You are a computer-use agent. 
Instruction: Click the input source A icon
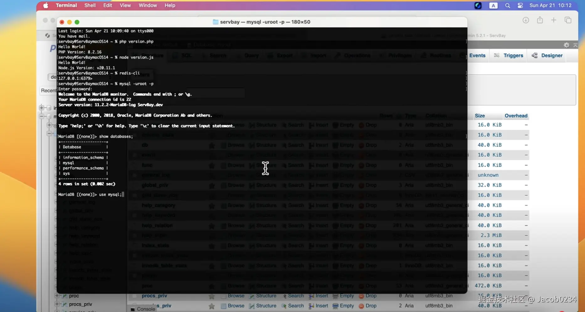[x=493, y=5]
